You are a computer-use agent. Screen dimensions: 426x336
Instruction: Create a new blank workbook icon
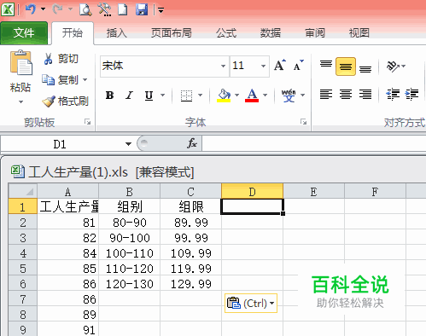pos(123,9)
